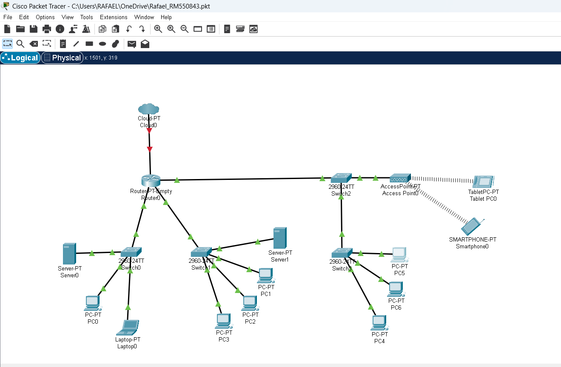Open the Edit menu
This screenshot has width=561, height=367.
pos(24,17)
